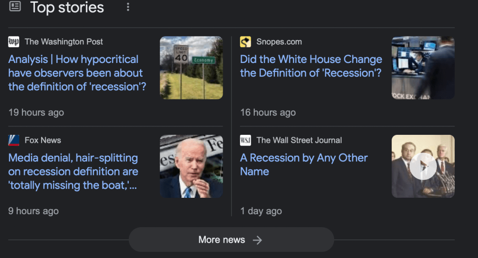Click the Fox News logo icon
Screen dimensions: 478x258
point(14,140)
